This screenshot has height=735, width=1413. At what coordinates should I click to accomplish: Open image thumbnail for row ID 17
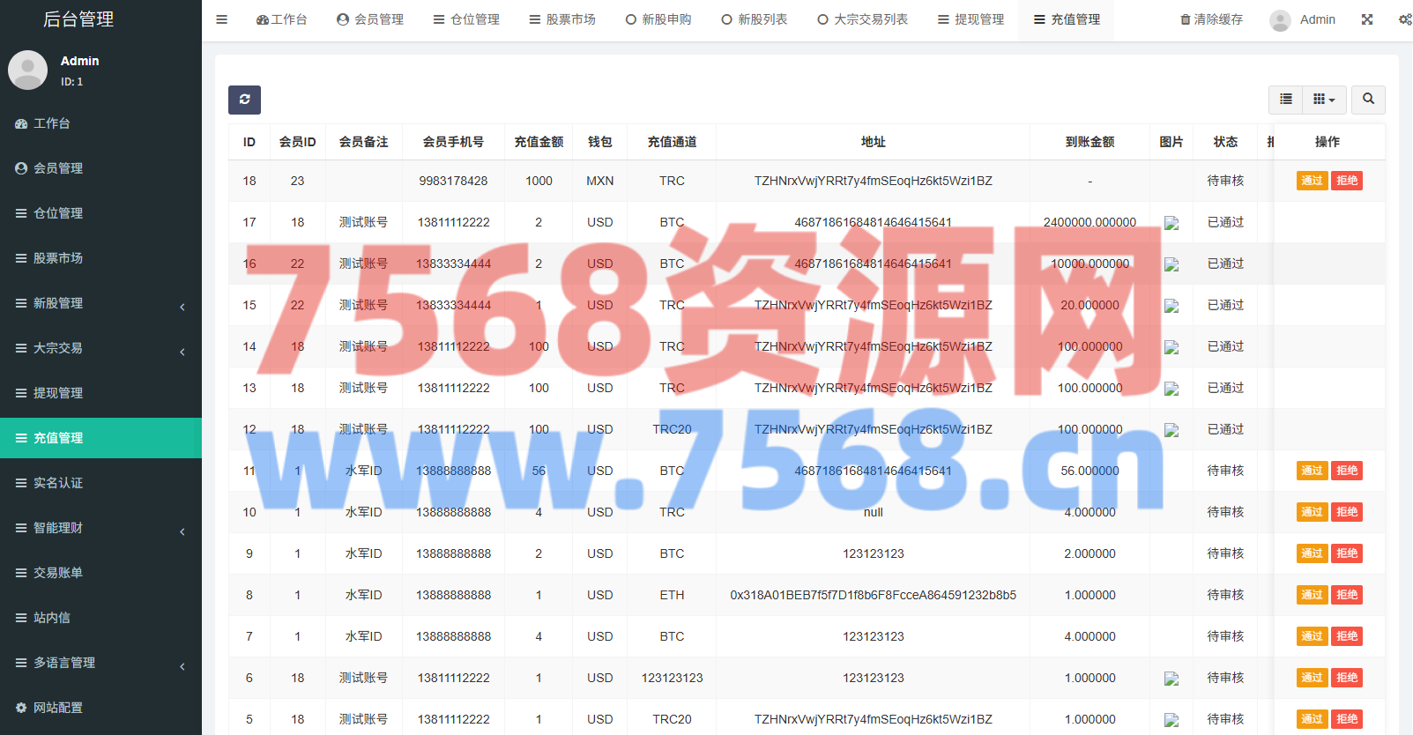1171,223
